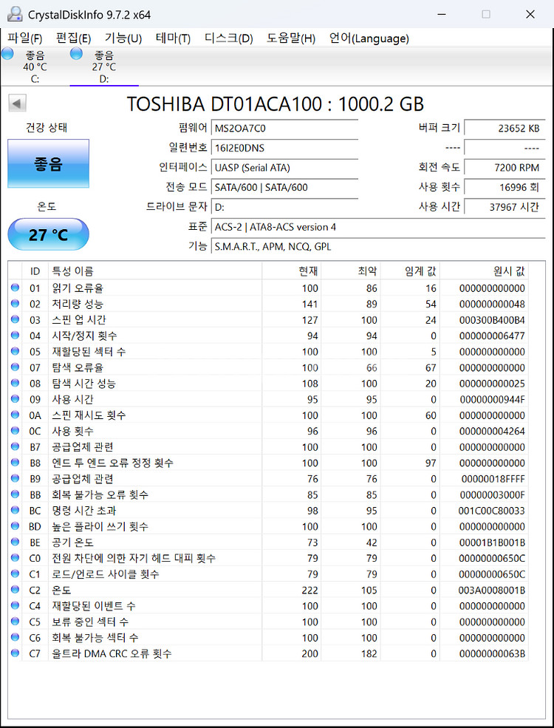This screenshot has height=728, width=554.
Task: Click status dot for B8 엔드 투 엔드 row
Action: (15, 462)
